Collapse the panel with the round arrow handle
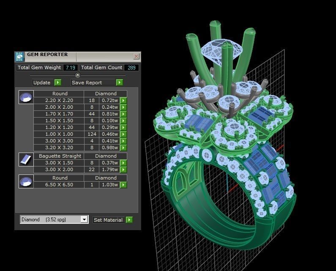This screenshot has height=271, width=336. click(78, 75)
